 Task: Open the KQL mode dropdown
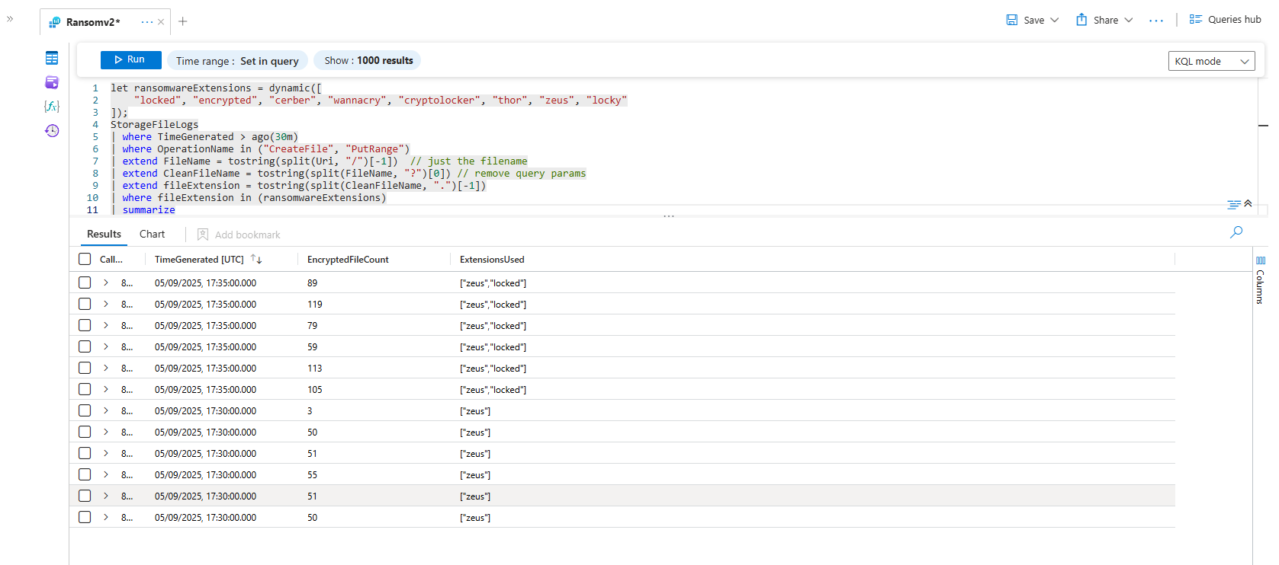tap(1211, 61)
